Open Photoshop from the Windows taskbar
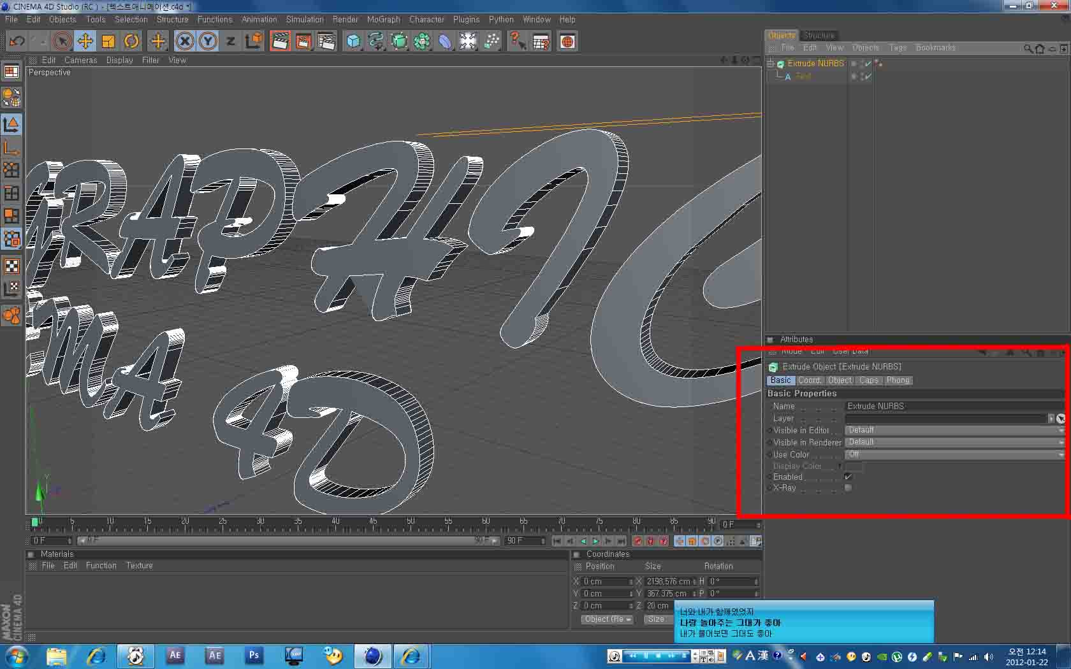This screenshot has width=1071, height=669. point(254,656)
